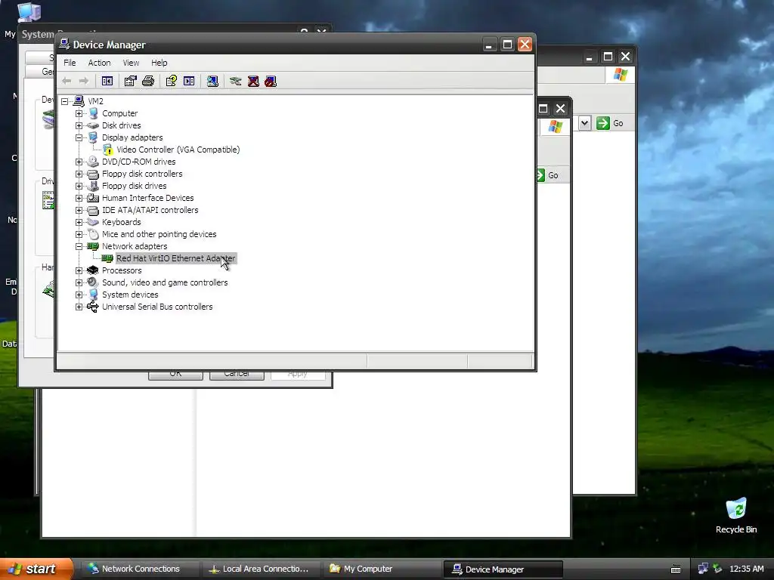774x580 pixels.
Task: Click the Back arrow in Device Manager toolbar
Action: point(67,81)
